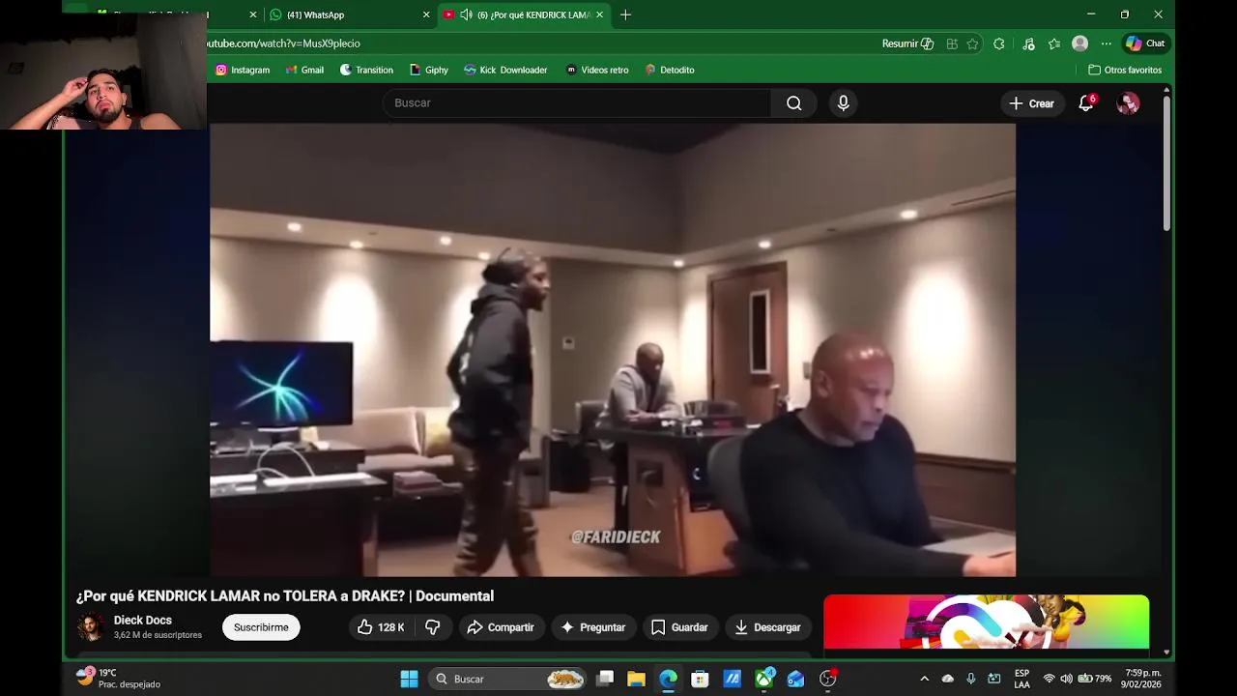Activate voice search microphone on YouTube
Viewport: 1237px width, 696px height.
click(844, 103)
